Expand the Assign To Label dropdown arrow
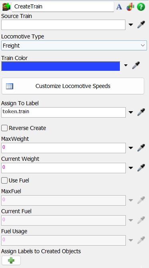 click(131, 112)
